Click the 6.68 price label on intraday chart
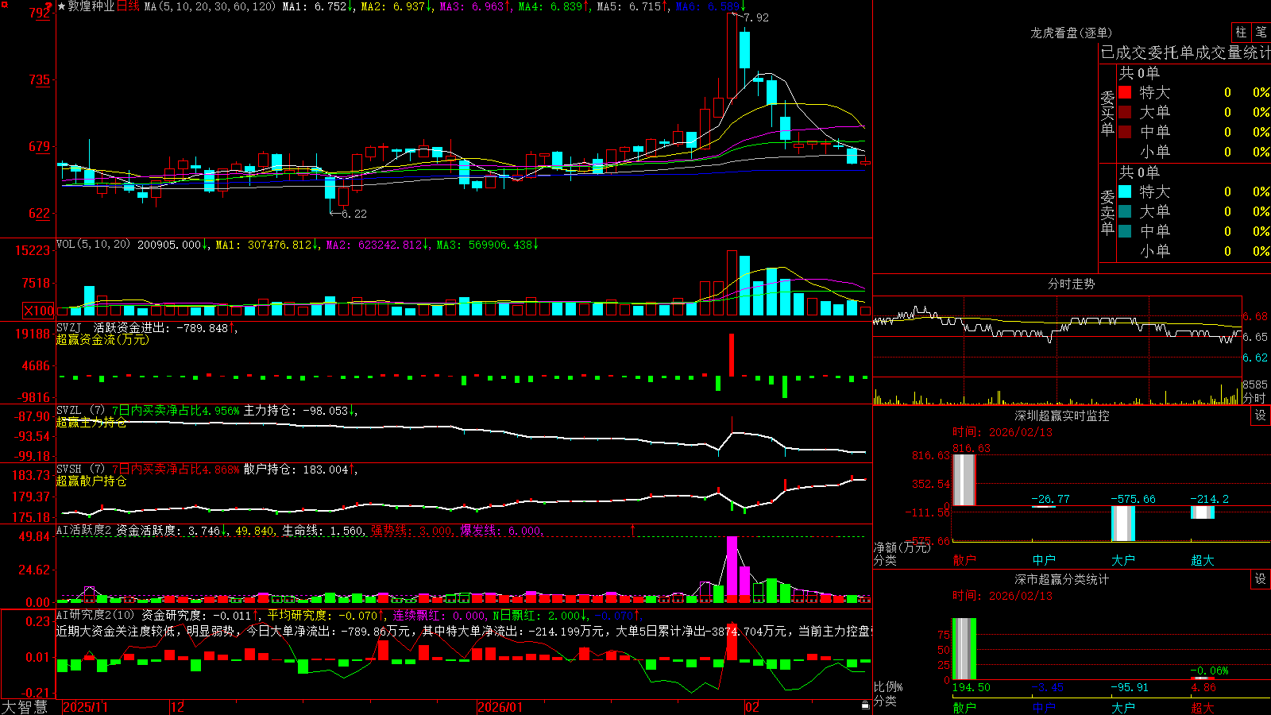 coord(1255,316)
